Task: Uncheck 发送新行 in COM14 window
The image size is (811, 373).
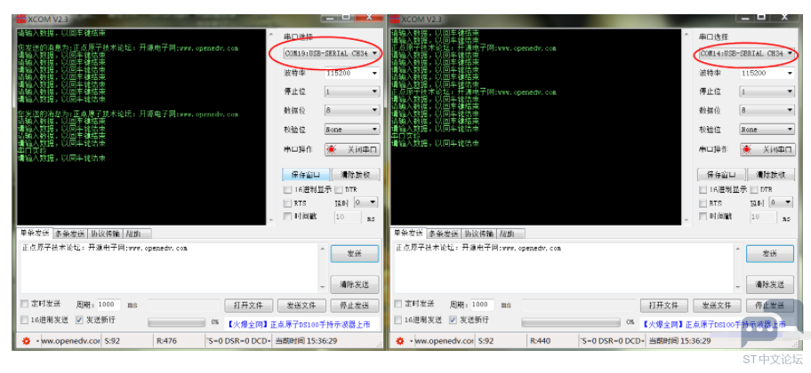Action: (x=454, y=320)
